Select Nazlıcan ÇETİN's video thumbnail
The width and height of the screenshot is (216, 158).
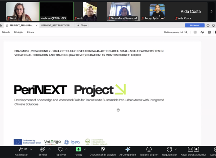click(56, 11)
